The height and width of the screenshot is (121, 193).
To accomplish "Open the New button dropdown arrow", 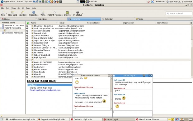I will 7,13.
